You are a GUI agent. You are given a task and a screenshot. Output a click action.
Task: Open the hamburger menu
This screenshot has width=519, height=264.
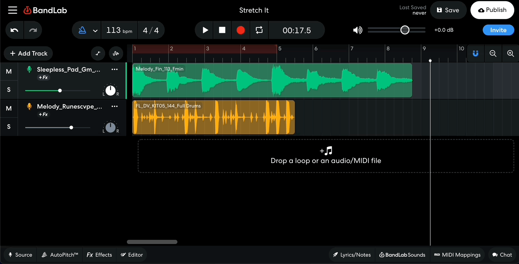pyautogui.click(x=12, y=10)
